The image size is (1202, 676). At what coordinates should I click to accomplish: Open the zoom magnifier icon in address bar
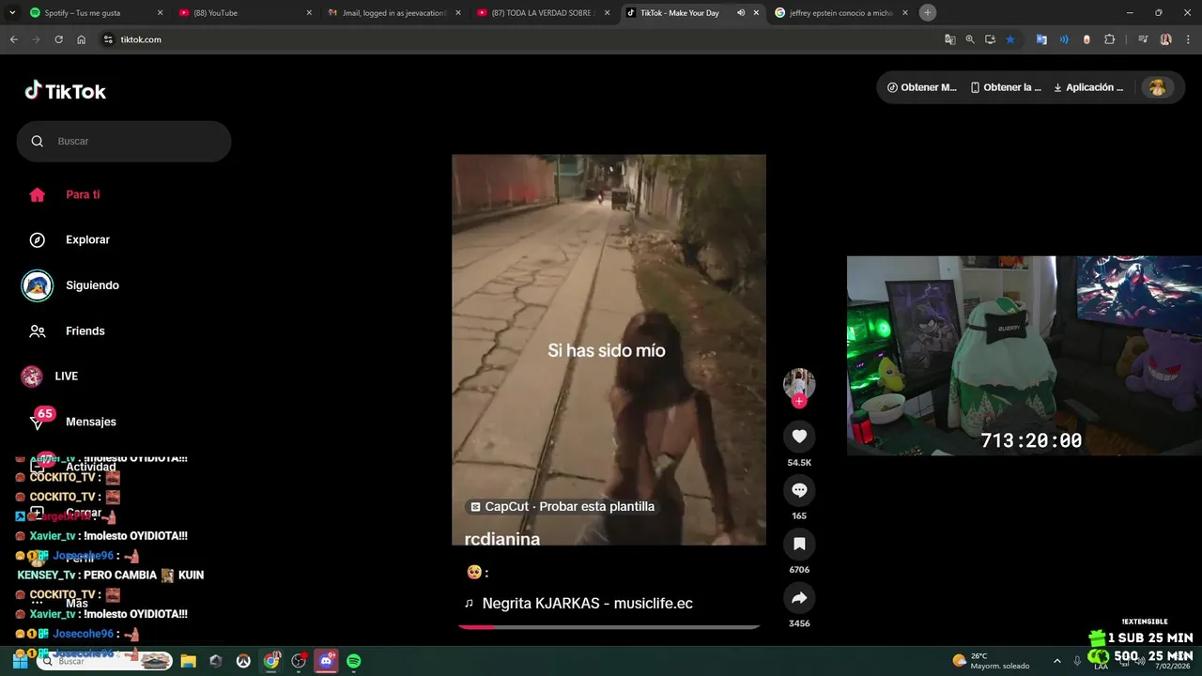pos(970,39)
